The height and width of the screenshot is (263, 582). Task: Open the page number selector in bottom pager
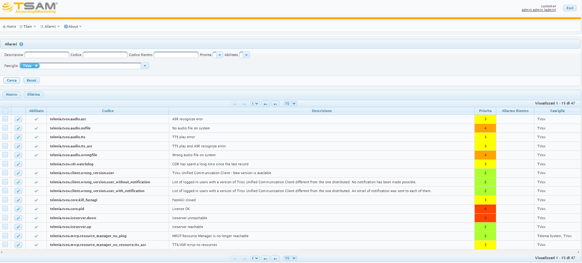(x=255, y=258)
